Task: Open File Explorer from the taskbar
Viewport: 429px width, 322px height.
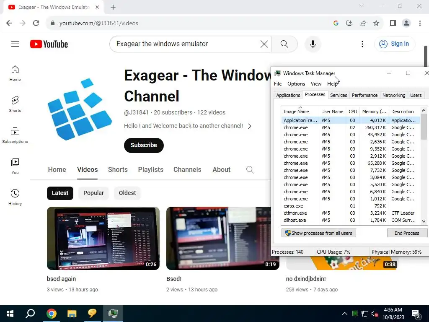Action: click(72, 314)
